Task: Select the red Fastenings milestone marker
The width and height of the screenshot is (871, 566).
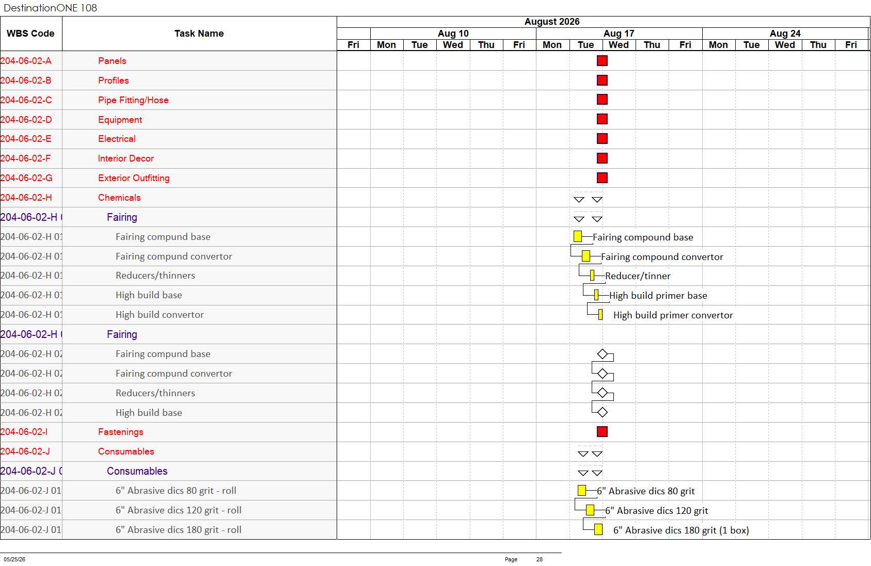Action: [x=602, y=432]
